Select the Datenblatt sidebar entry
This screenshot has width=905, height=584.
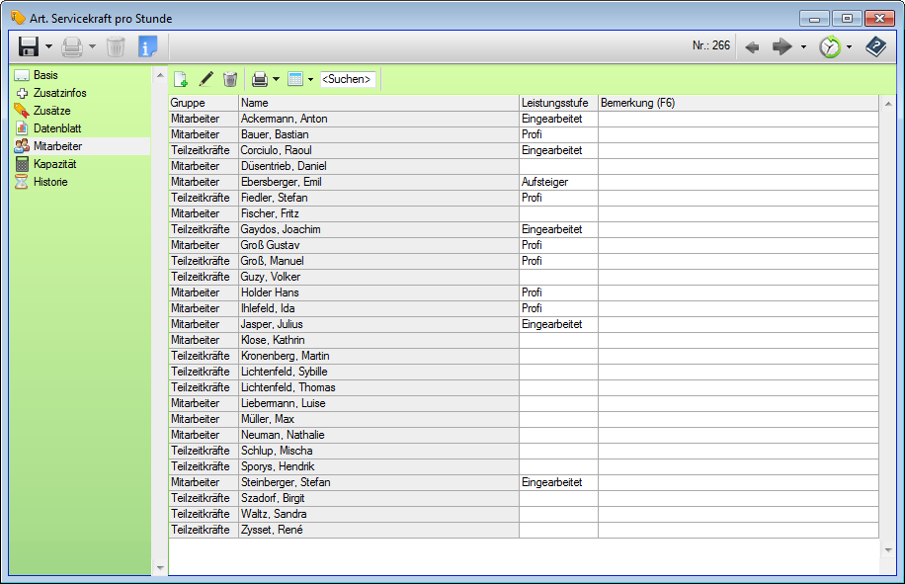(57, 128)
